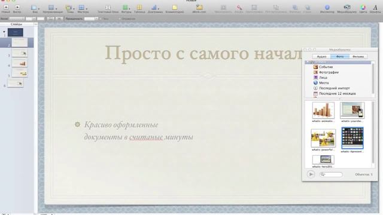Screen dimensions: 383x215
Task: Click the Mask toolbar icon
Action: pos(223,8)
